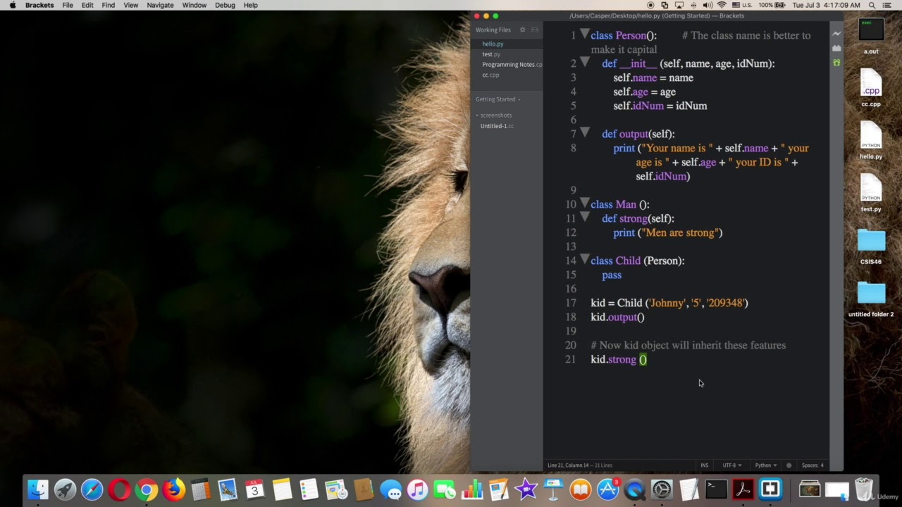
Task: Collapse the class Child fold on line 14
Action: pyautogui.click(x=584, y=259)
